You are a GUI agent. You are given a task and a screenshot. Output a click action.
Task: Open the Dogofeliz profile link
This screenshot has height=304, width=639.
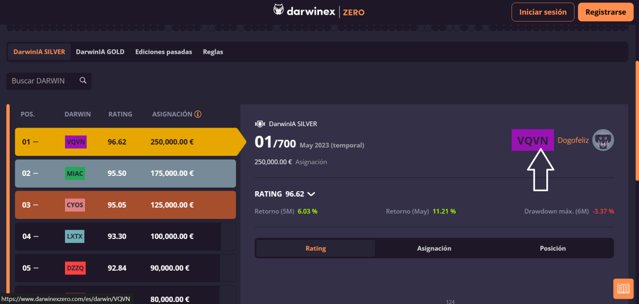click(573, 140)
